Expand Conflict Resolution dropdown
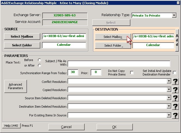This screenshot has height=133, width=181. (x=169, y=81)
